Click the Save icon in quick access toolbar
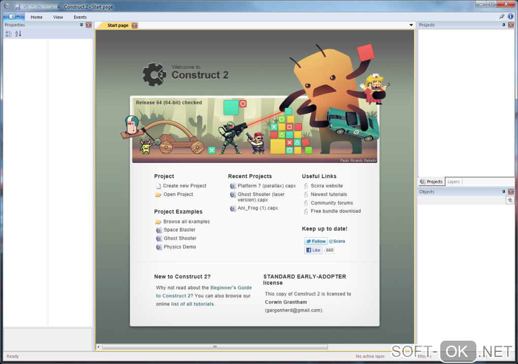 tap(18, 7)
